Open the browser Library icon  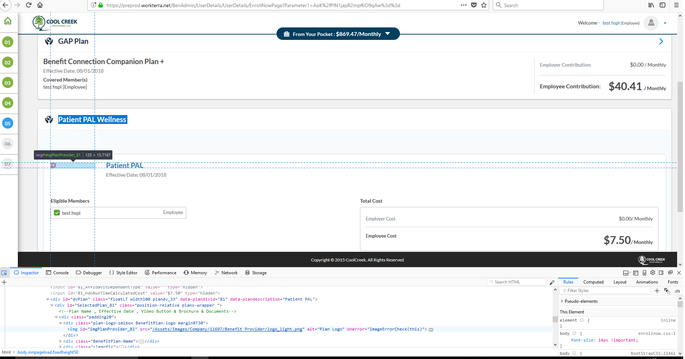[651, 5]
